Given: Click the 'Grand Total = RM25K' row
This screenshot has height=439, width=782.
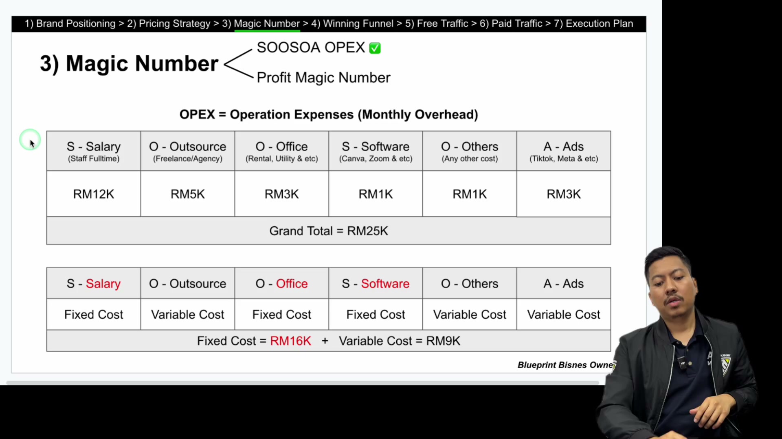Looking at the screenshot, I should tap(329, 231).
